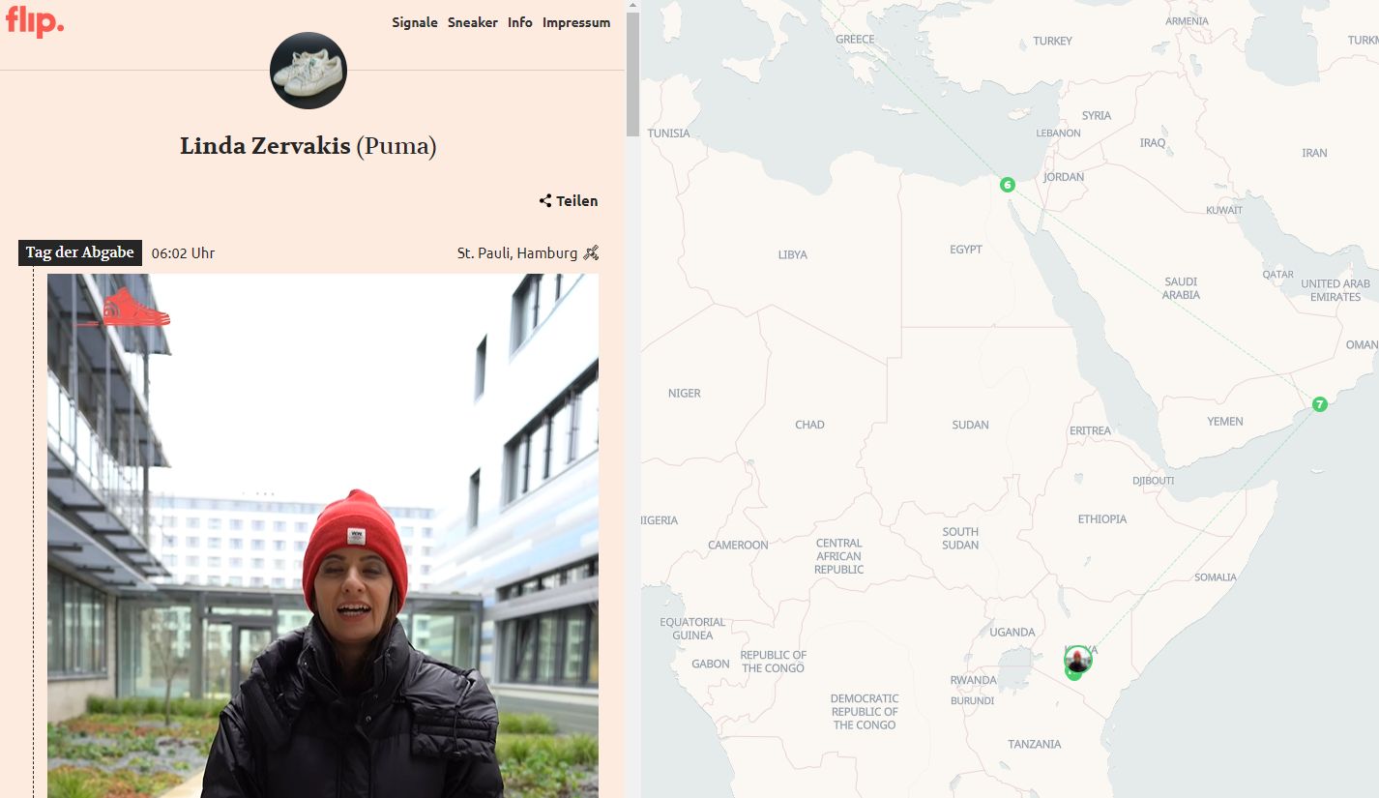This screenshot has height=798, width=1379.
Task: Click the 06:02 Uhr timestamp
Action: tap(184, 253)
